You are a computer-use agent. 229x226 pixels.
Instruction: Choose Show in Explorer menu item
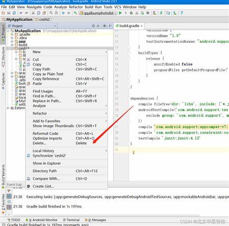(67, 163)
